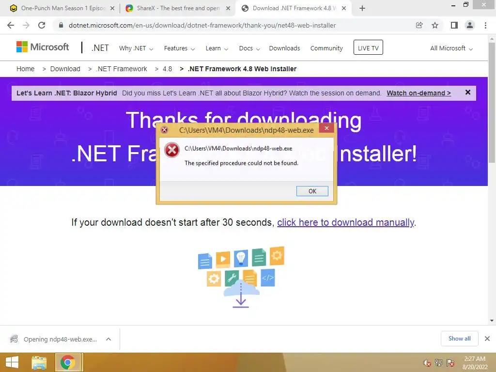
Task: Open Chrome's three-dot menu
Action: 485,25
